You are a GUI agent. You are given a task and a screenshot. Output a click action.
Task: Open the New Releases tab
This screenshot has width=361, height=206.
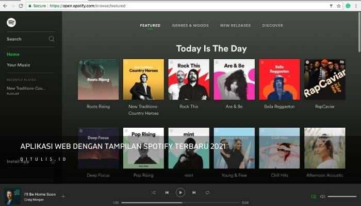pyautogui.click(x=235, y=26)
